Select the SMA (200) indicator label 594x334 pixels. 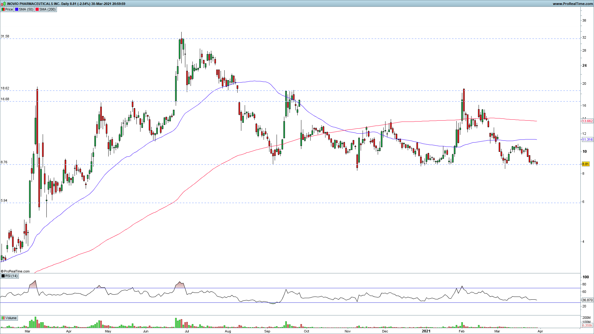pyautogui.click(x=47, y=9)
